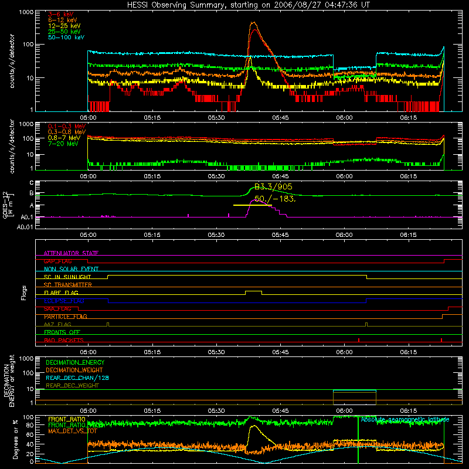
Task: Click counts/s/detector axis title of MeV panel
Action: [x=12, y=146]
